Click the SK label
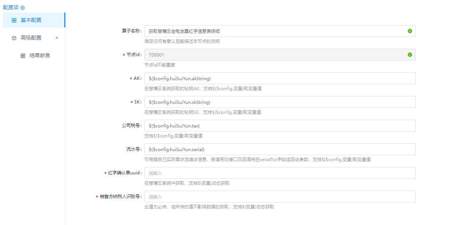This screenshot has width=462, height=225. click(x=137, y=102)
